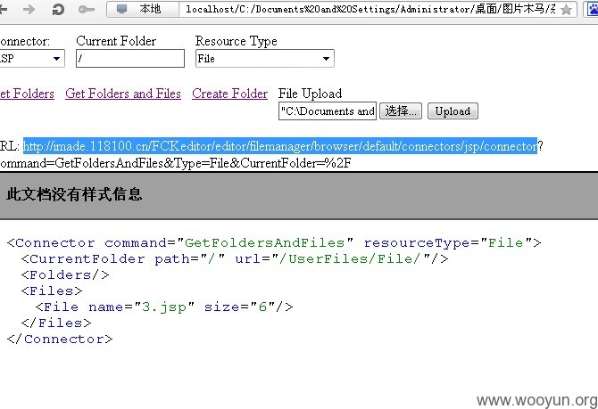Click the Create Folder link
The image size is (598, 409).
229,94
